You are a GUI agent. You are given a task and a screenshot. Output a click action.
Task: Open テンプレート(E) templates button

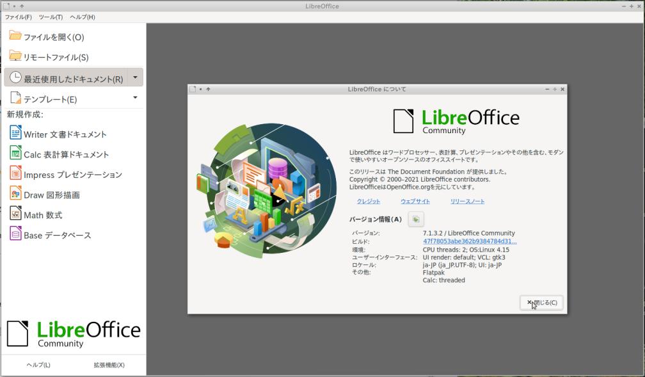click(x=66, y=99)
